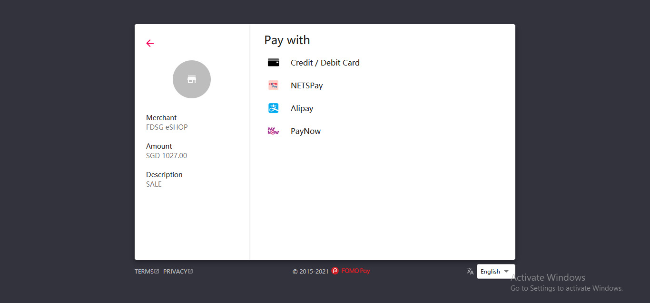Click the red FOMO Pay circle logo

(x=335, y=271)
